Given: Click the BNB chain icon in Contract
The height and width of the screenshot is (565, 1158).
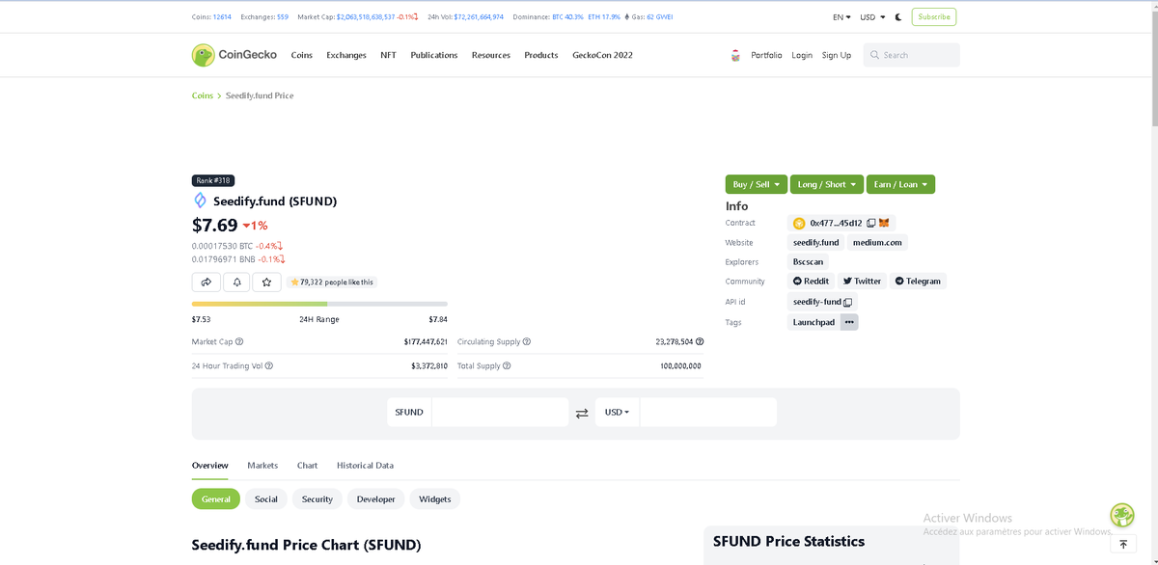Looking at the screenshot, I should (x=799, y=223).
